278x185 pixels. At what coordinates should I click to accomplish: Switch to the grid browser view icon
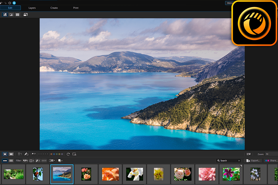point(18,14)
